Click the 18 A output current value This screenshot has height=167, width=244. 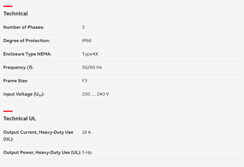pos(86,132)
